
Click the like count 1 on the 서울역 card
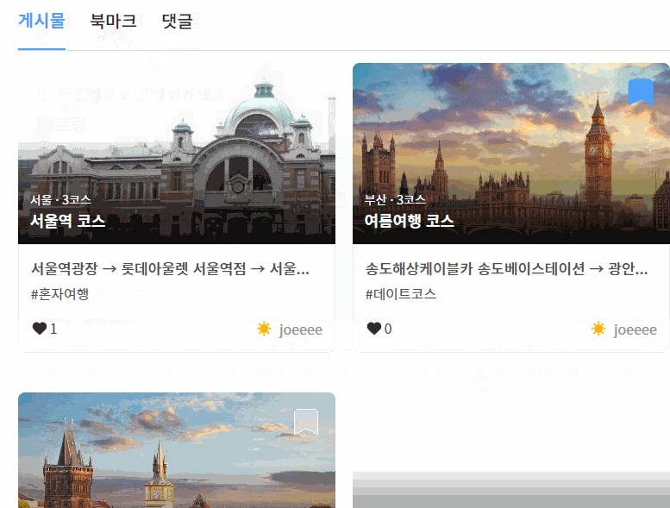(53, 329)
